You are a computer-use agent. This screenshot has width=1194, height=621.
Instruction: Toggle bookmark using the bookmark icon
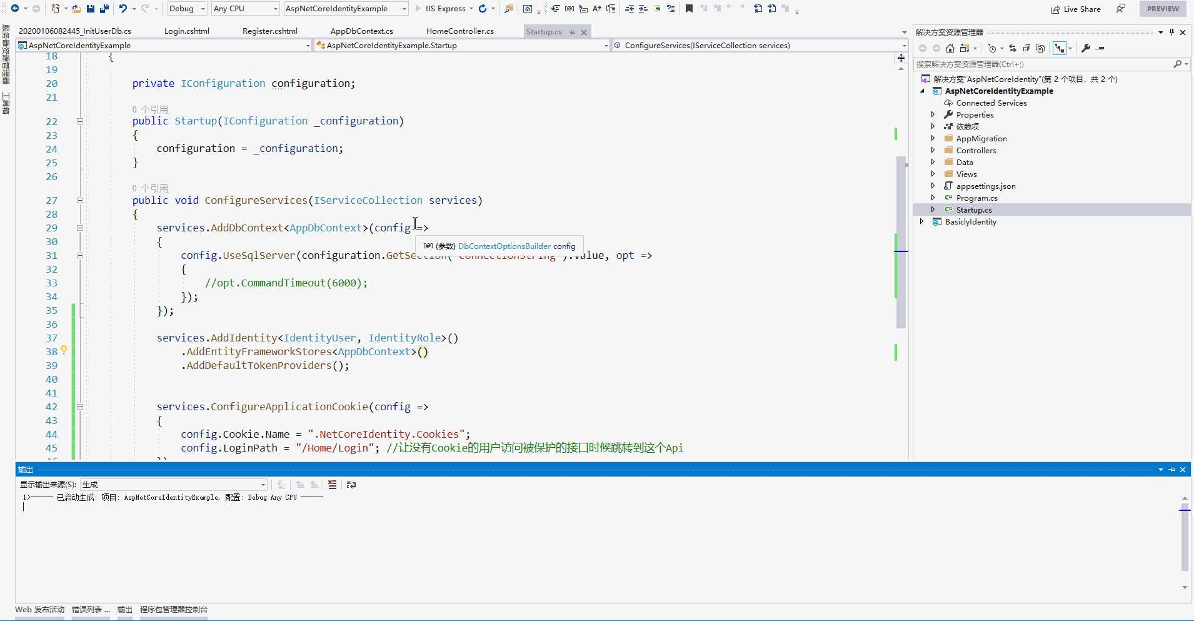689,9
